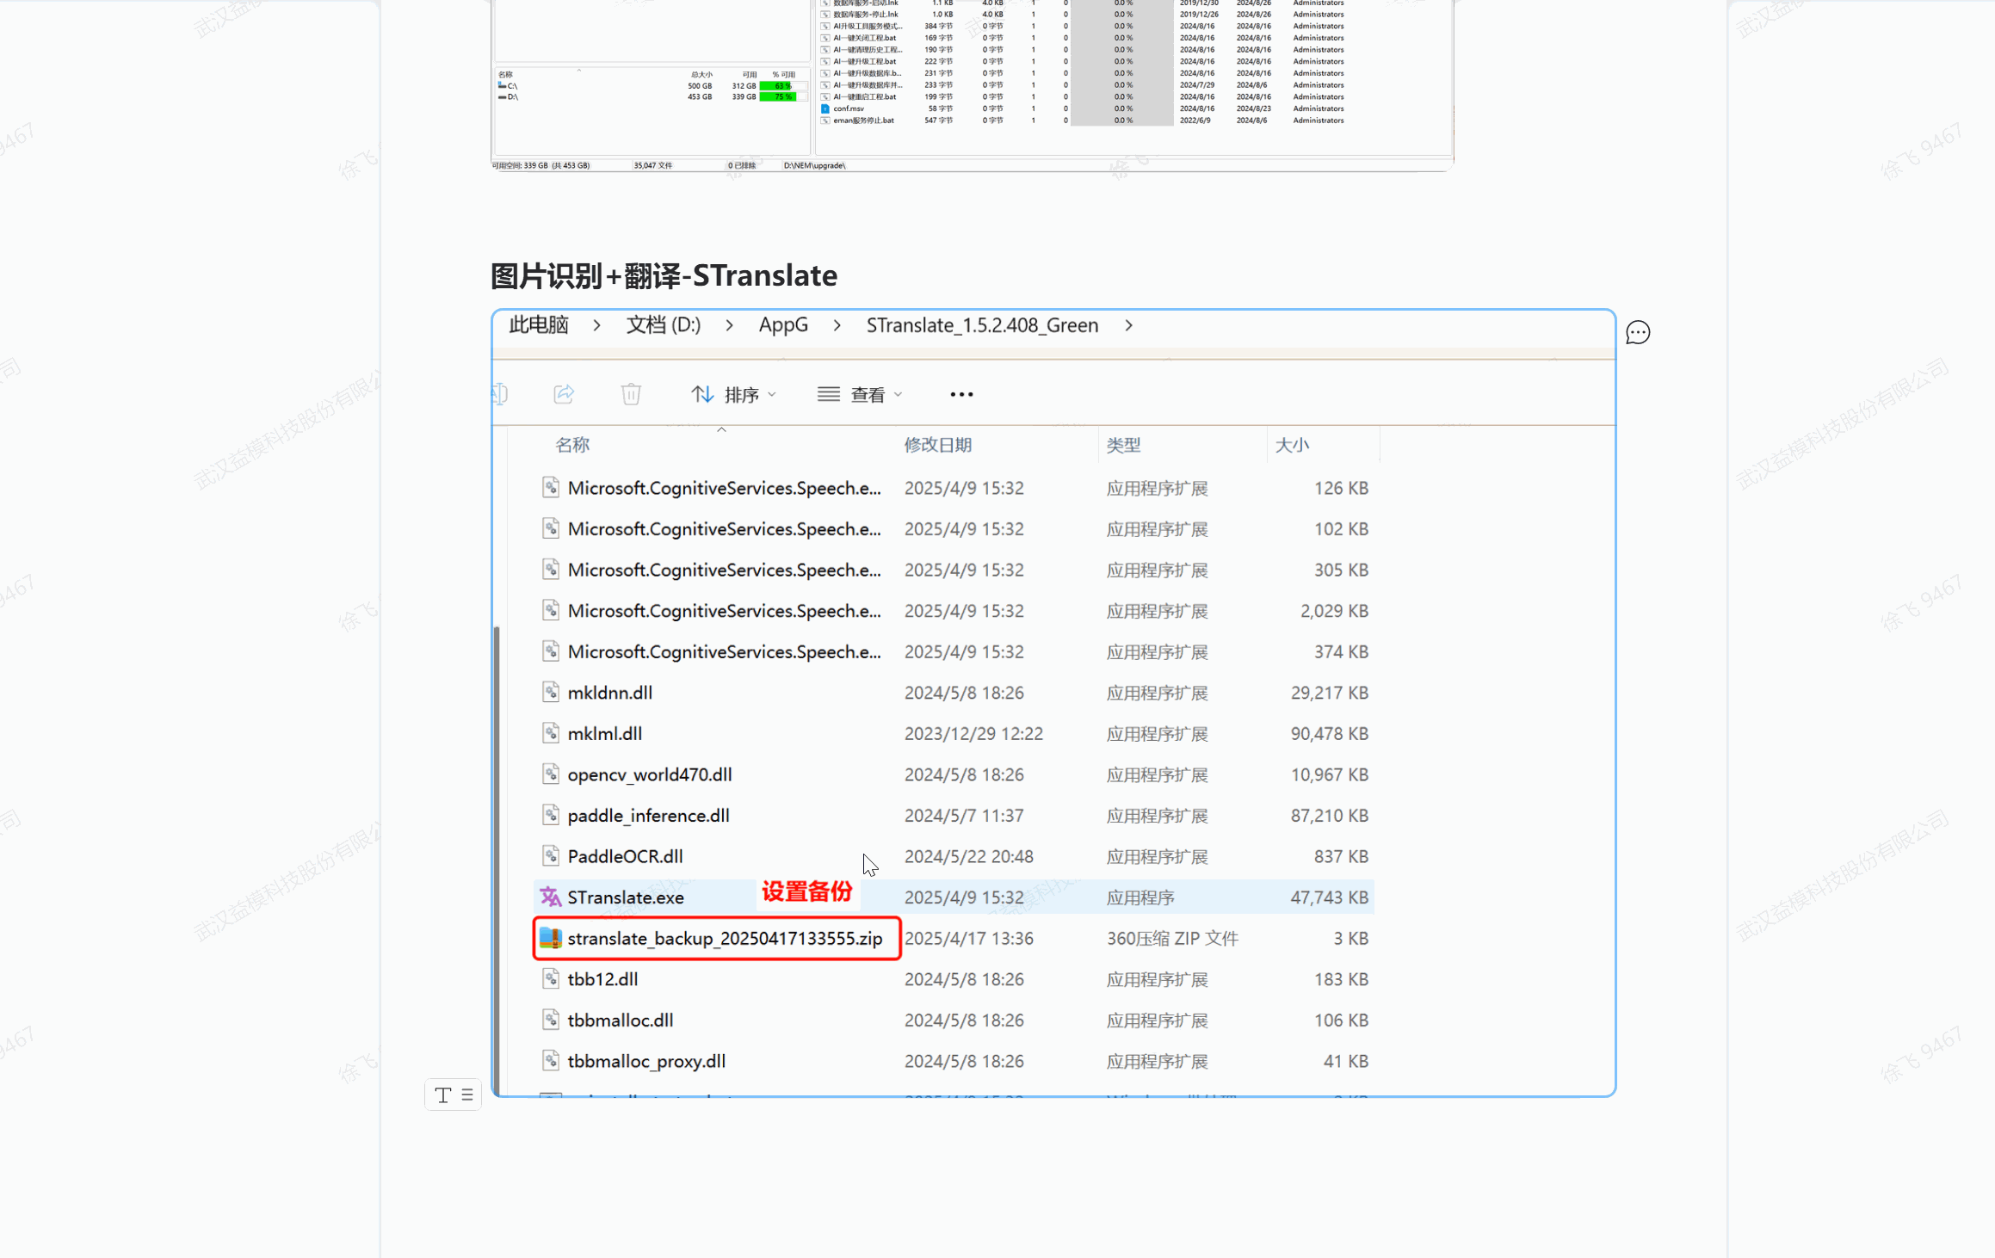The width and height of the screenshot is (1995, 1258).
Task: Click the STranslate.exe app icon
Action: (x=551, y=897)
